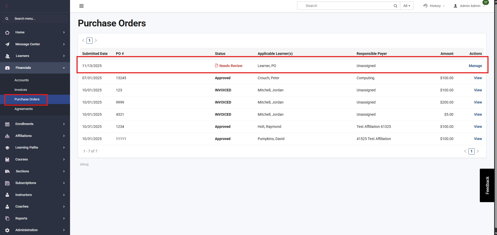
Task: Click the Affiliations hierarchy icon
Action: click(7, 136)
